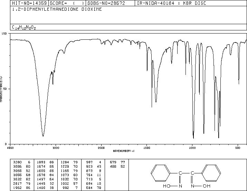Click peak table value 764
This screenshot has width=247, height=191.
click(x=89, y=175)
